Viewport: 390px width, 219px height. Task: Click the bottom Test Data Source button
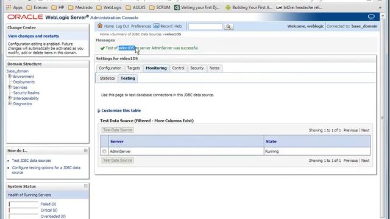(118, 161)
